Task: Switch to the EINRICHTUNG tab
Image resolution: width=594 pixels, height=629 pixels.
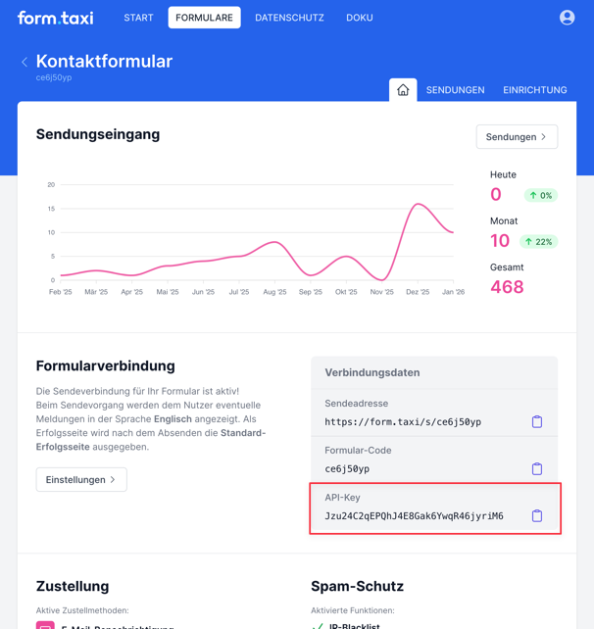Action: [x=534, y=90]
